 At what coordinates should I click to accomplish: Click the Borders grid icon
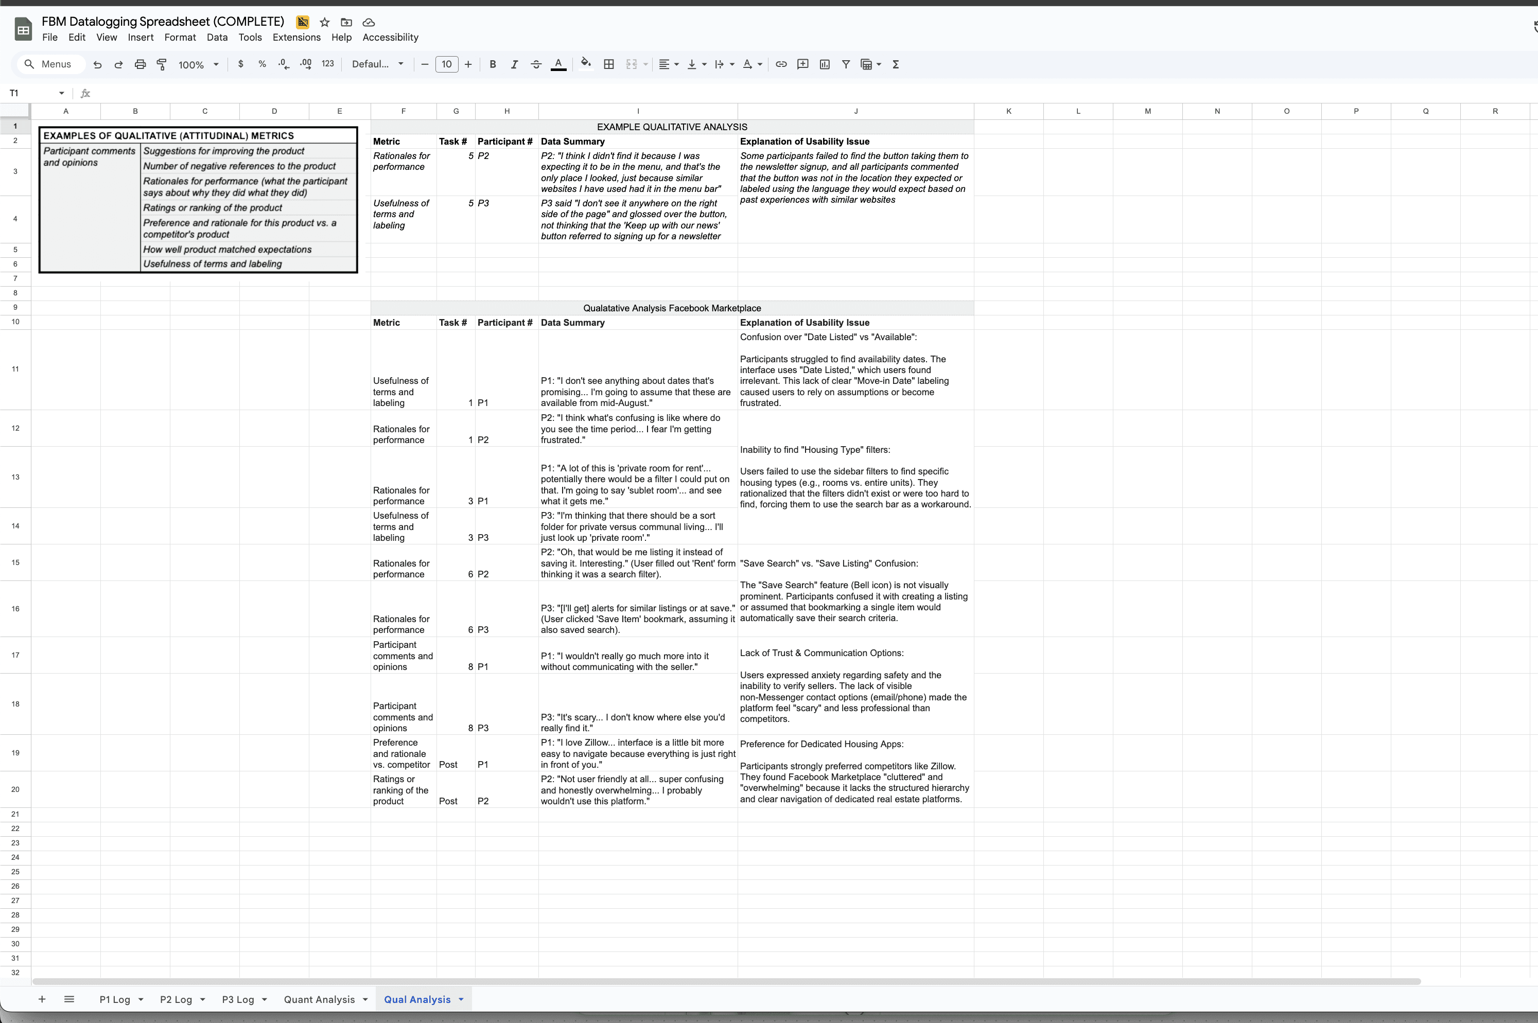point(608,65)
